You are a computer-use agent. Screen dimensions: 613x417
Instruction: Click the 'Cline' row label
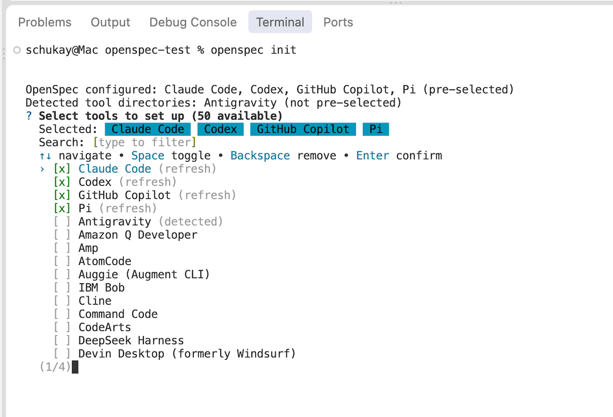(95, 302)
